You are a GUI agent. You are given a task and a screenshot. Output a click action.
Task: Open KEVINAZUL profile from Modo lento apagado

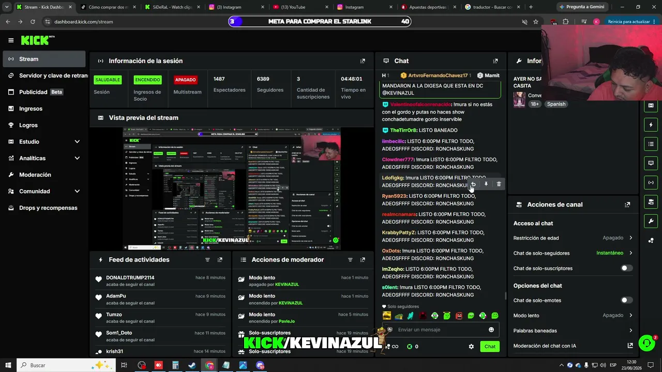(x=287, y=285)
